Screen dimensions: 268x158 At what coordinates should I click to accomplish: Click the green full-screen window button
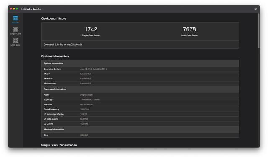point(17,8)
